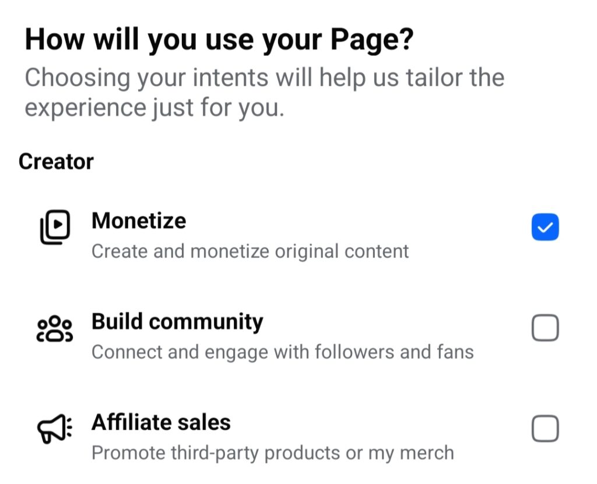Select the Monetize video-content icon
This screenshot has height=484, width=597.
pyautogui.click(x=54, y=228)
